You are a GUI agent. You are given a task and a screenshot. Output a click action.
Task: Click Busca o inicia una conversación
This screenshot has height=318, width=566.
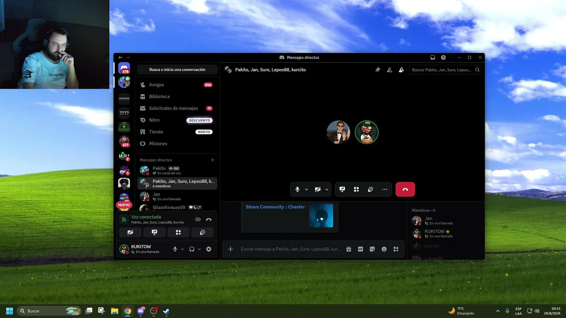[x=177, y=70]
